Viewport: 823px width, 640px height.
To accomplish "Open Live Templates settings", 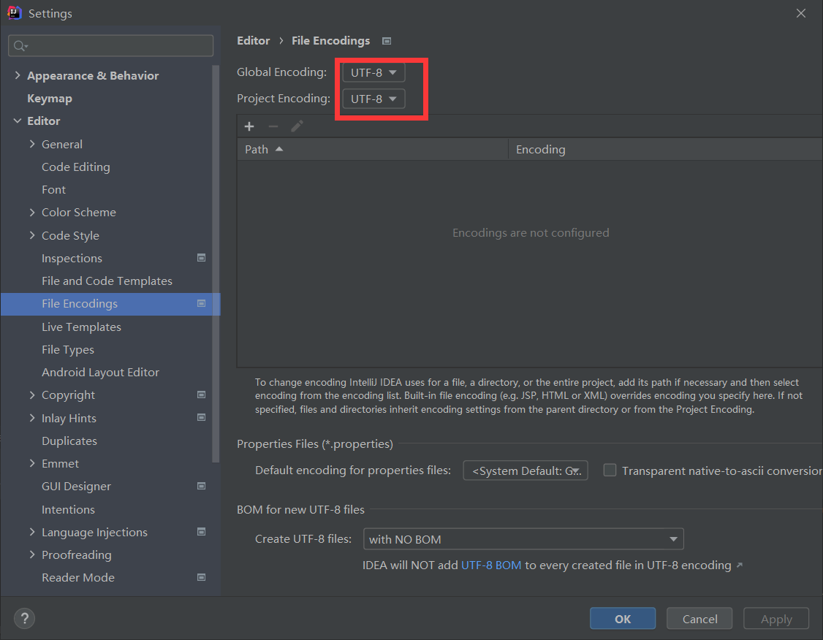I will [81, 327].
